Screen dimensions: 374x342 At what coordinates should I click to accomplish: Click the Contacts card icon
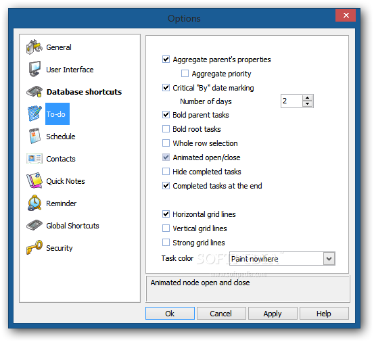[x=34, y=158]
